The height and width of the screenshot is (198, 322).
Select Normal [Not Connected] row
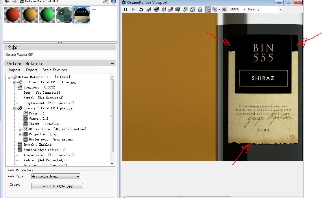[43, 98]
